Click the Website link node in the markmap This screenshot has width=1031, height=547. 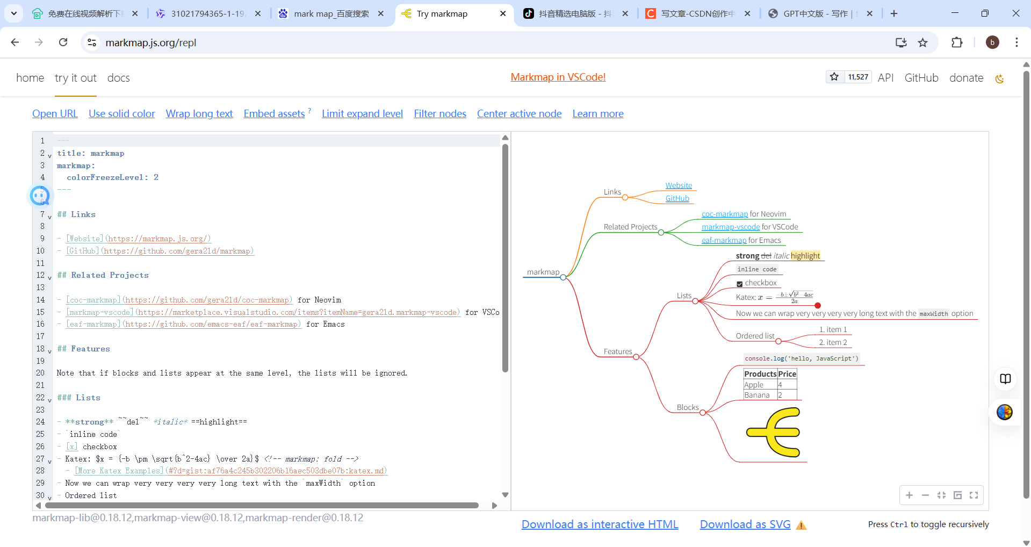click(679, 185)
